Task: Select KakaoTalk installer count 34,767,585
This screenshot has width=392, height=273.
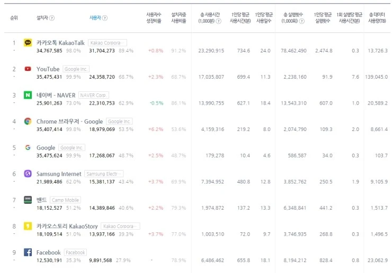Action: click(49, 51)
